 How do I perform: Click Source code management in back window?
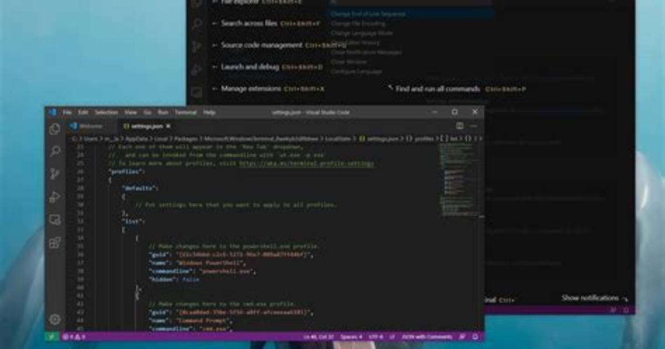(261, 45)
